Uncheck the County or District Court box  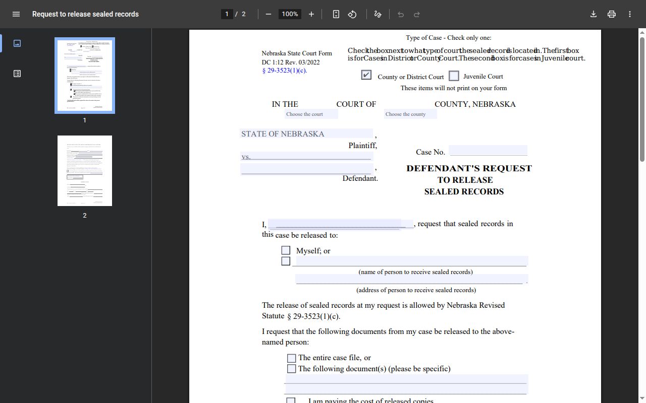click(366, 75)
